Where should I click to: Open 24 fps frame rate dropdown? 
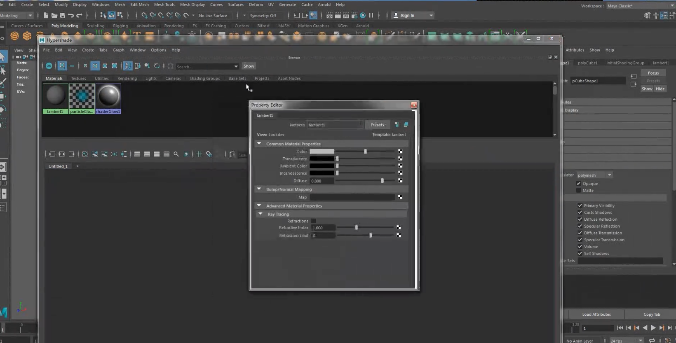tap(626, 341)
